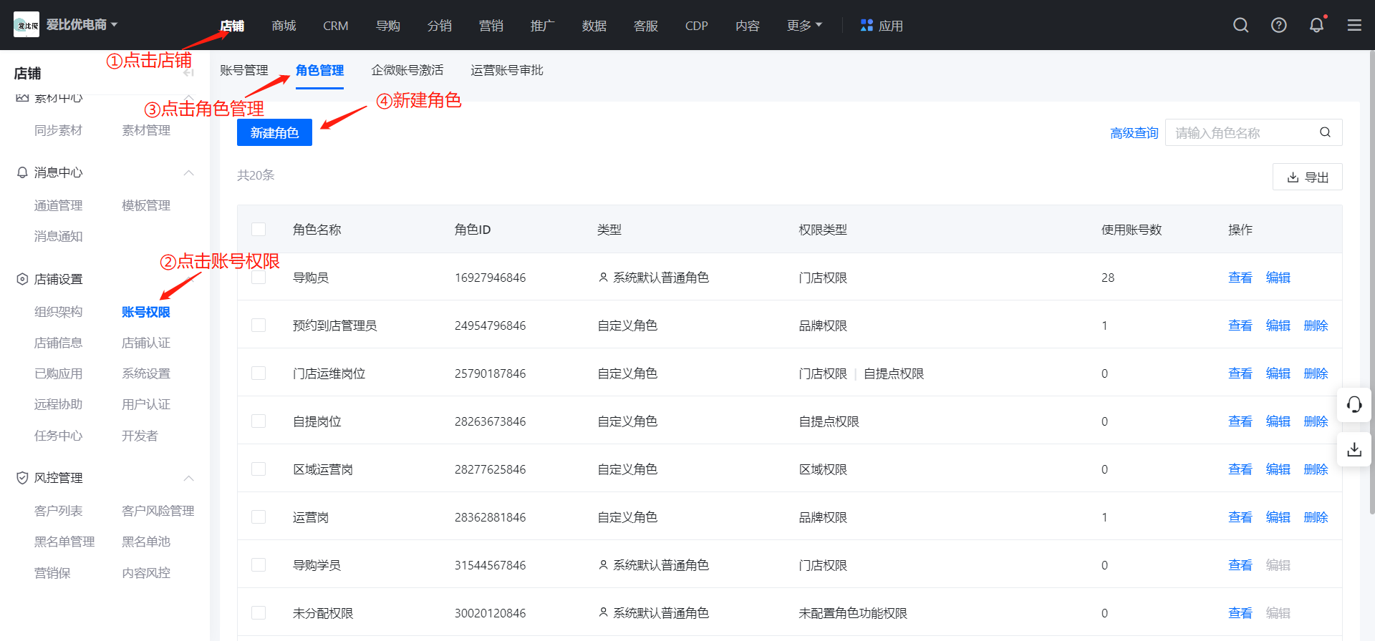View the 未分配权限 role via 查看

[x=1240, y=613]
